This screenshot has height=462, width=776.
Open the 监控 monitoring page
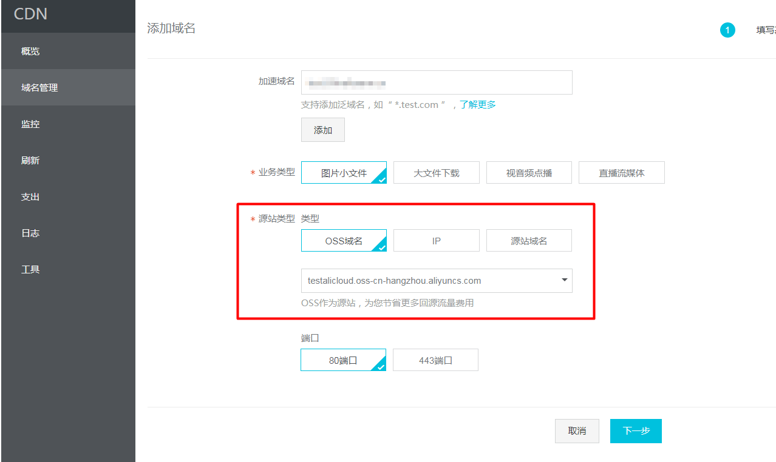coord(30,124)
